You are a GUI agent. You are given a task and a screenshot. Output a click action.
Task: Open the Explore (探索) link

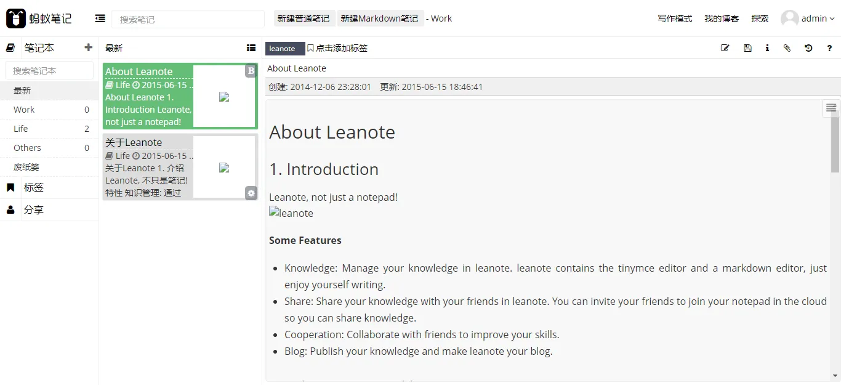(760, 18)
